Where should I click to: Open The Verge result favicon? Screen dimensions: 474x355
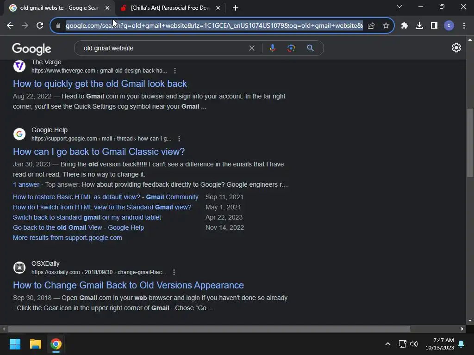19,66
